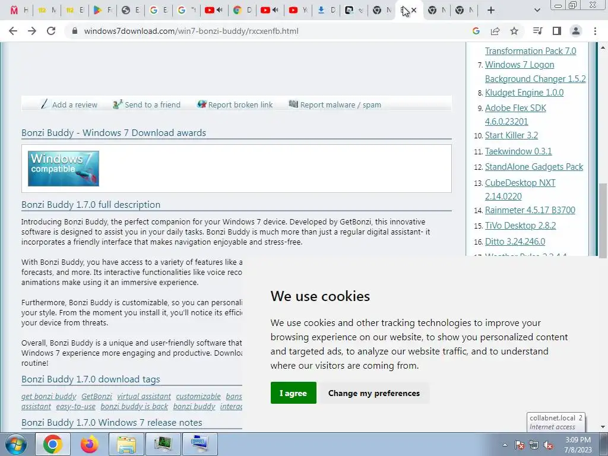Open TiVo Desktop 2.8.2 link

coord(520,226)
